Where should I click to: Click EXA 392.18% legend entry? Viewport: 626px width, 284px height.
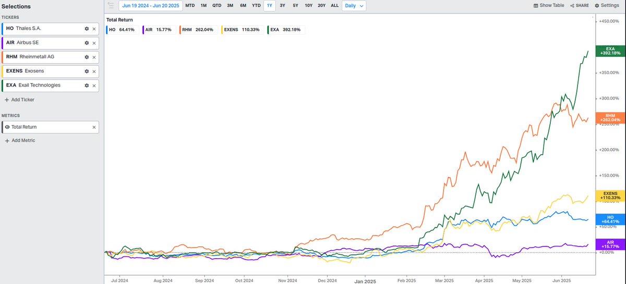286,30
